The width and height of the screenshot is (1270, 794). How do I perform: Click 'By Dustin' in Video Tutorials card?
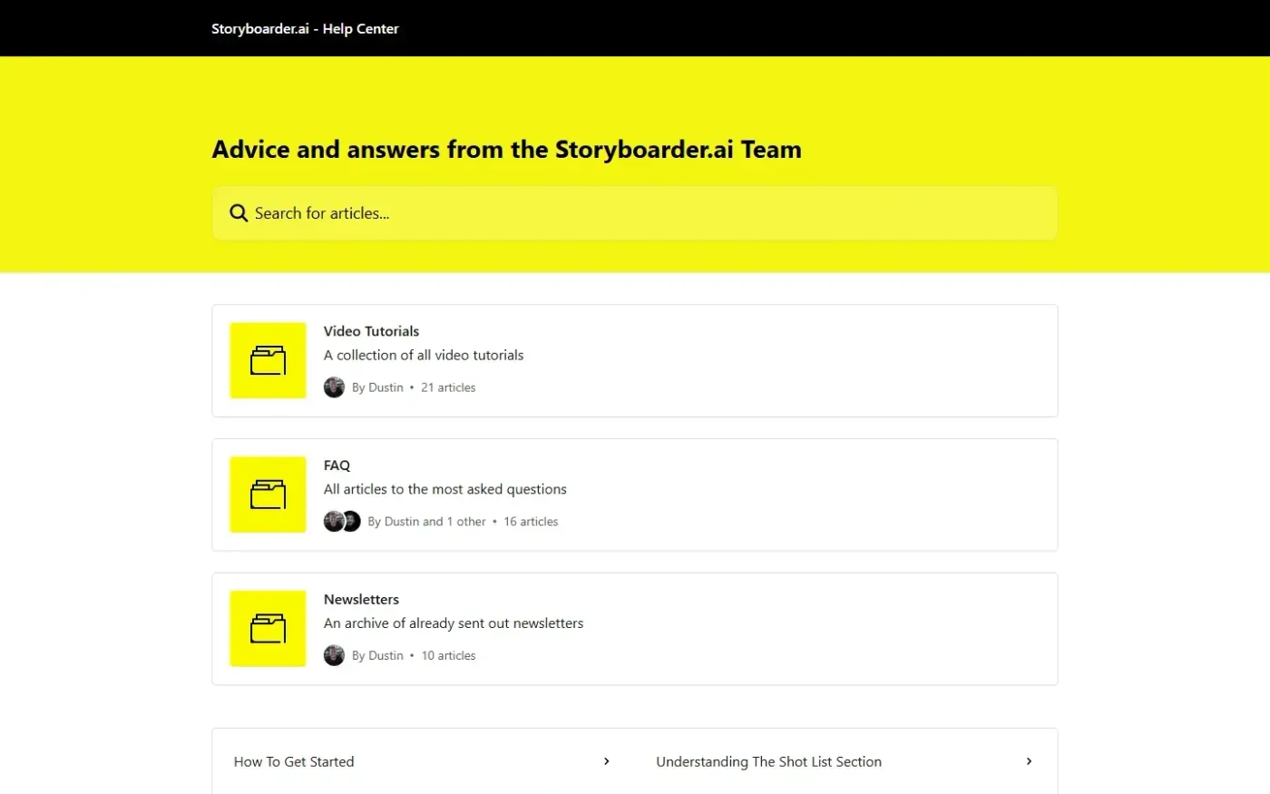pos(377,387)
